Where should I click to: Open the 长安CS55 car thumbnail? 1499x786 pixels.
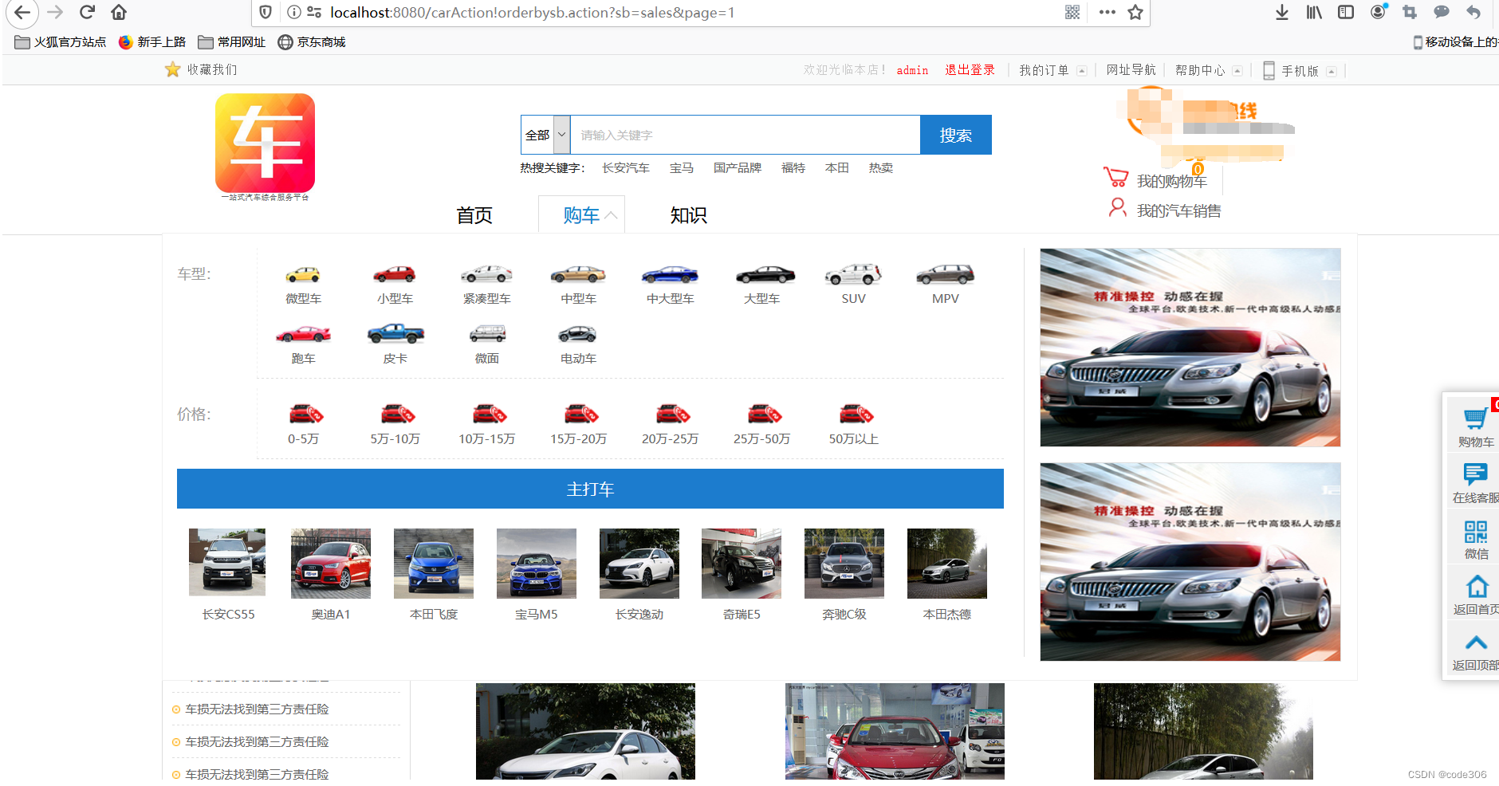tap(227, 562)
